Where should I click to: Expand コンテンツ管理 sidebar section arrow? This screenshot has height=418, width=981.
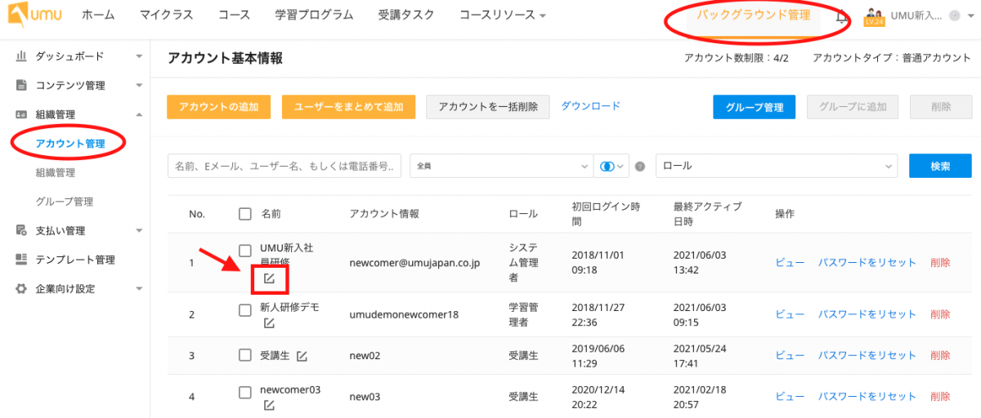coord(139,86)
